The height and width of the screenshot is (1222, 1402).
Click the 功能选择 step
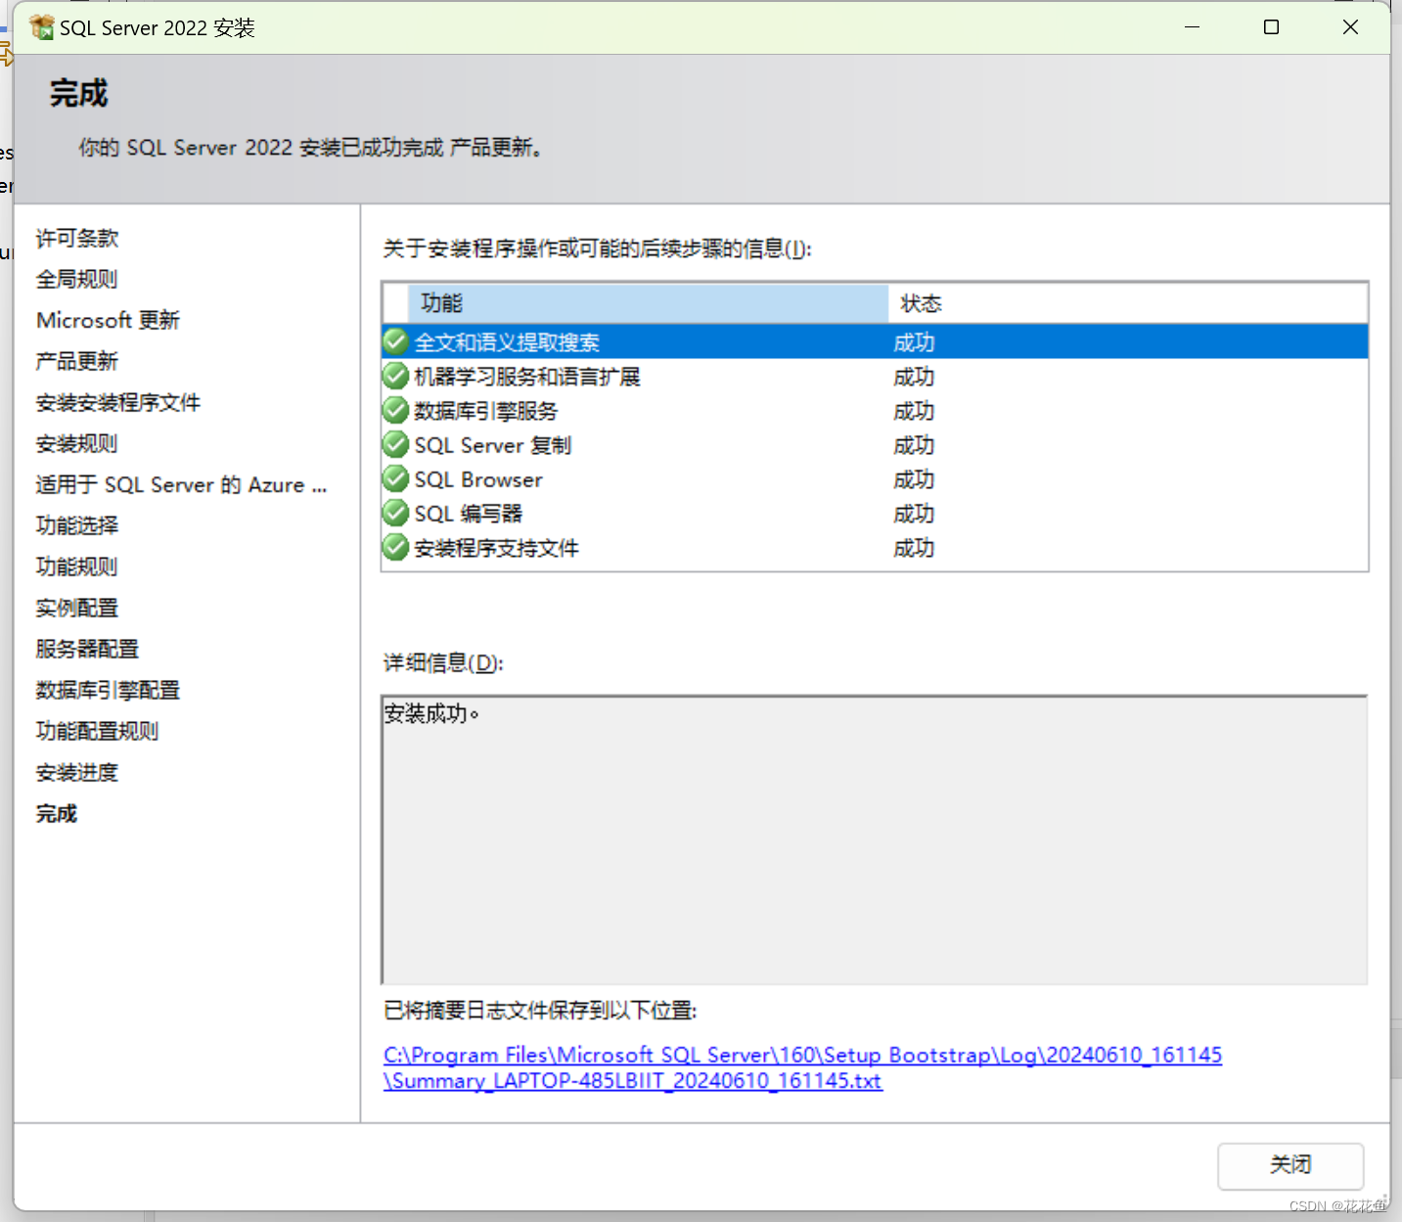point(77,525)
